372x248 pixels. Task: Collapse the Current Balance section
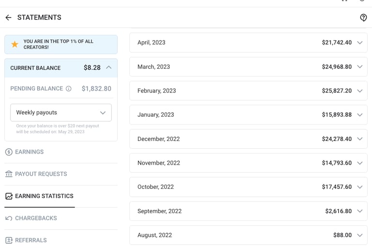click(x=108, y=68)
